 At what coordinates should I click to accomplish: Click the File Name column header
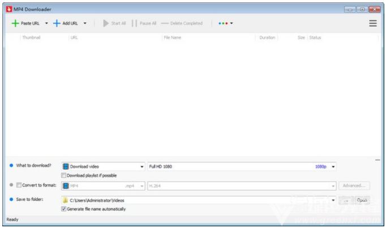pos(172,37)
